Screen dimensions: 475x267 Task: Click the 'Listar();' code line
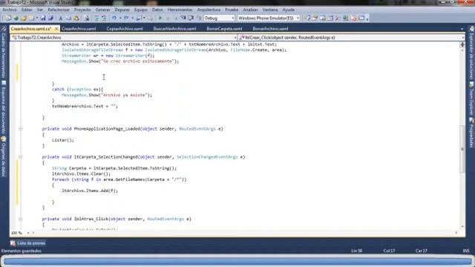click(62, 140)
